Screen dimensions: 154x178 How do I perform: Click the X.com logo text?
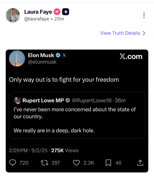point(131,56)
